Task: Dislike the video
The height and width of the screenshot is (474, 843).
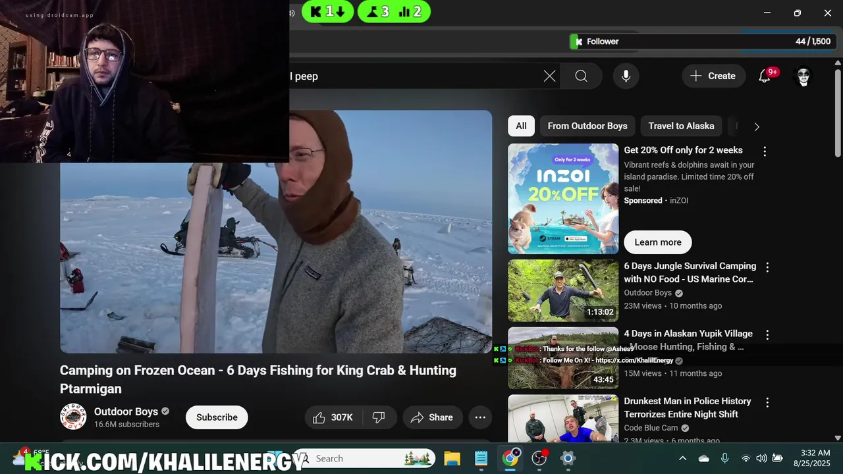Action: 379,417
